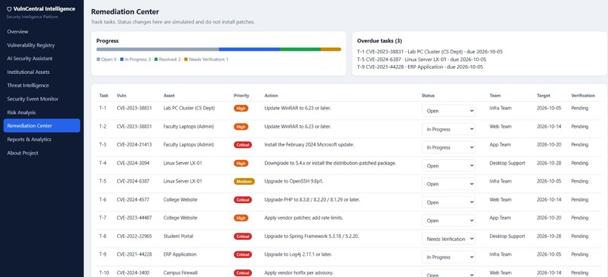Click 'Upgrade to Log4j 2.17.1 or later.' text
608x277 pixels.
(298, 254)
